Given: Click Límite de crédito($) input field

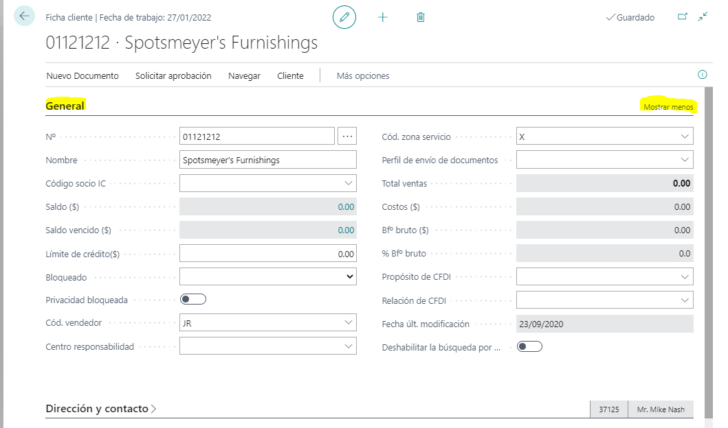Looking at the screenshot, I should pos(268,253).
